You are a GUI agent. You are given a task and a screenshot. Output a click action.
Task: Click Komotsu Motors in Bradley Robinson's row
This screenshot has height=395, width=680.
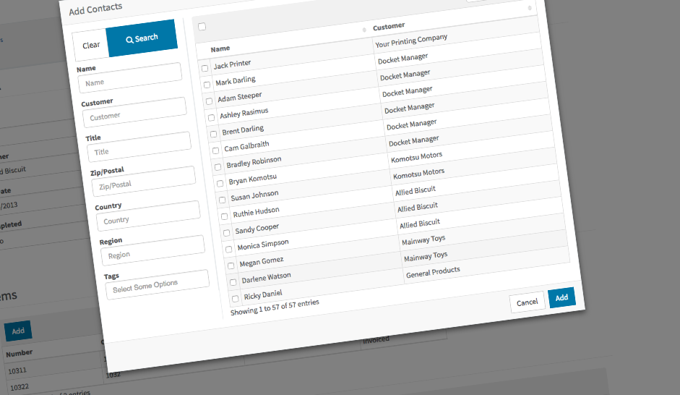click(417, 157)
